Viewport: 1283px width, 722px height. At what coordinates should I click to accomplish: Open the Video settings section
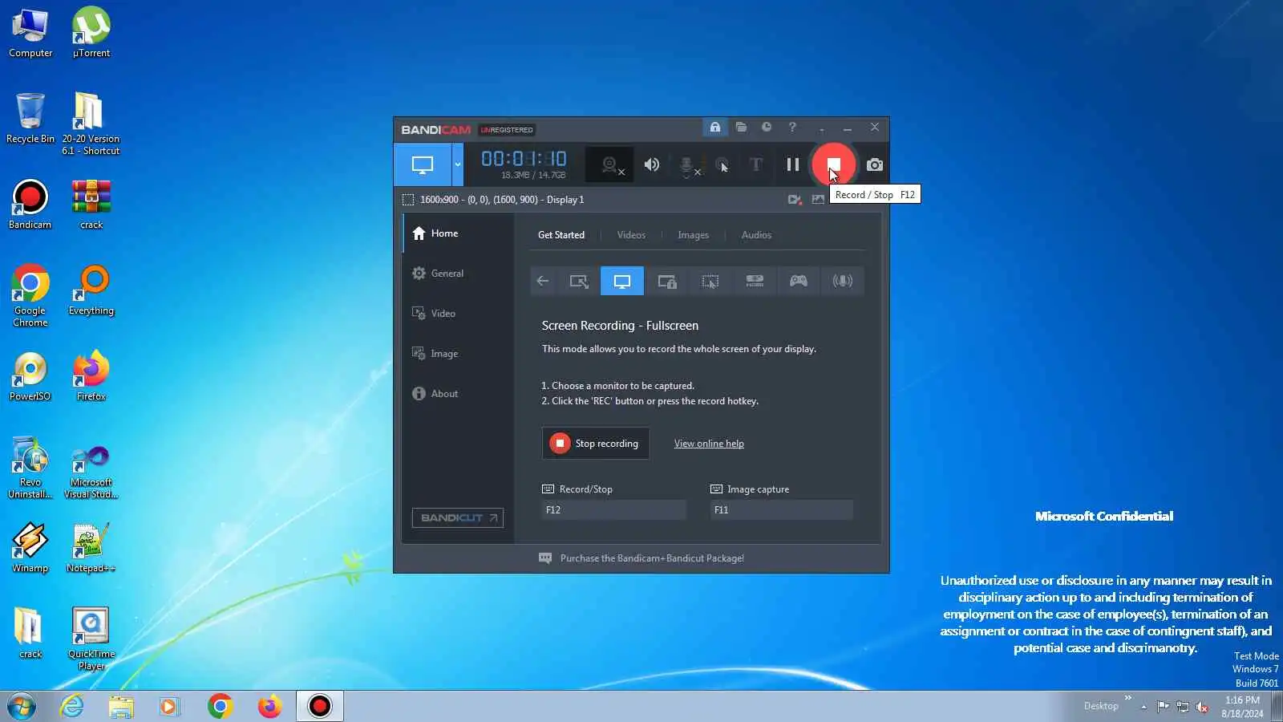(x=458, y=314)
